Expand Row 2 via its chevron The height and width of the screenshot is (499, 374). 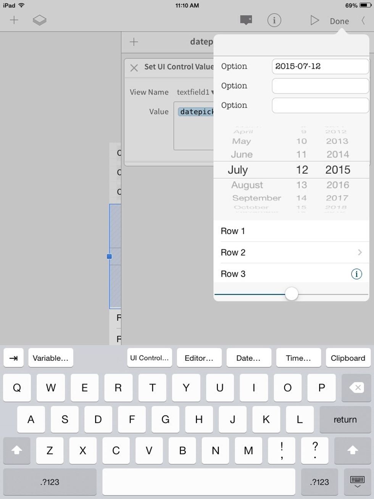click(359, 252)
